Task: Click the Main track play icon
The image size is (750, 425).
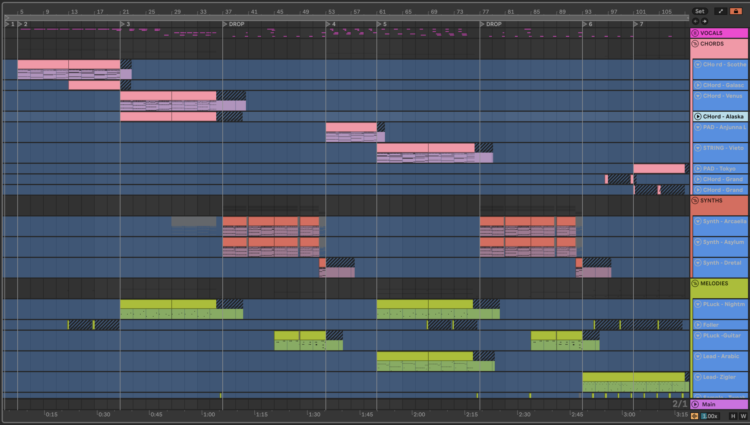Action: 695,404
